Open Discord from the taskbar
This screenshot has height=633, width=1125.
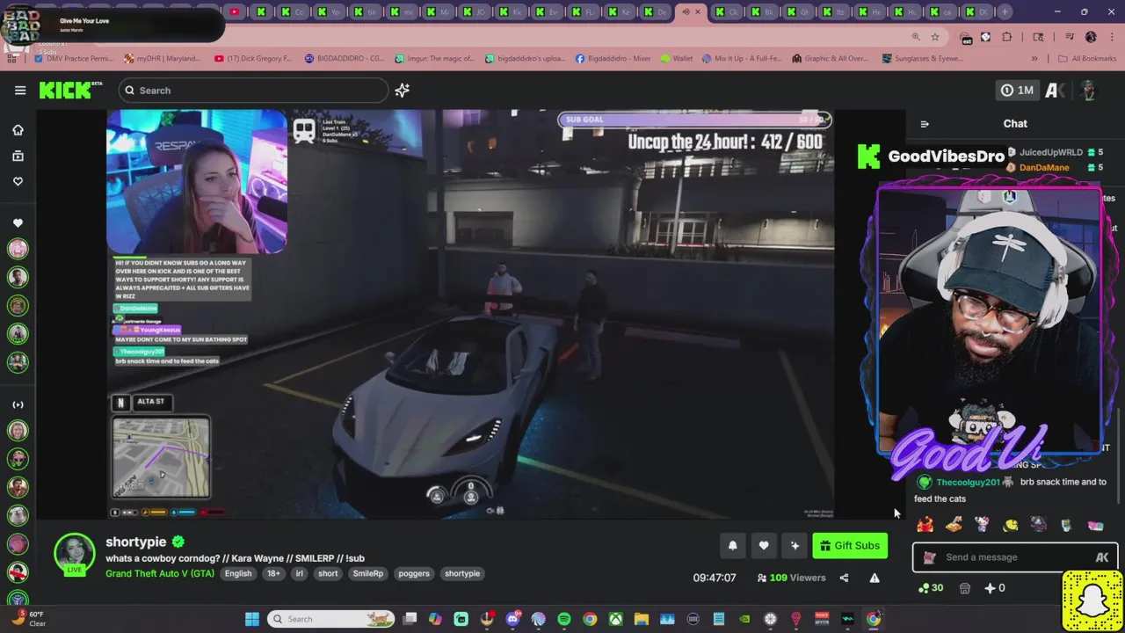tap(512, 619)
